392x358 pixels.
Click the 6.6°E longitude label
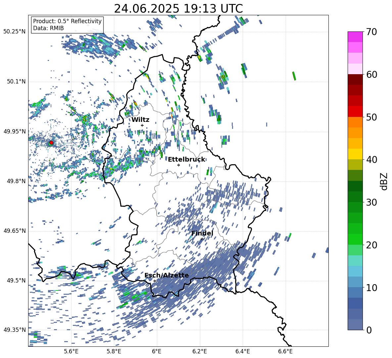(285, 351)
